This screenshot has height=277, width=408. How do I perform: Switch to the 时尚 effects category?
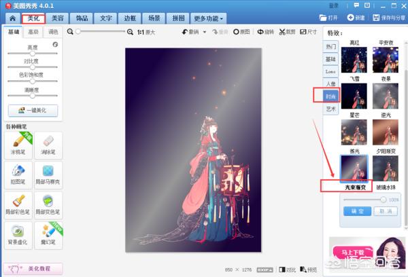[x=330, y=96]
